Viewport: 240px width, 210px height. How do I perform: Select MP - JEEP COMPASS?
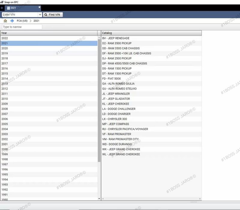151,124
